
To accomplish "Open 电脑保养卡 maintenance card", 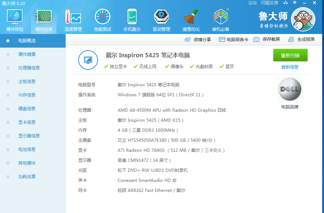I will pos(234,39).
